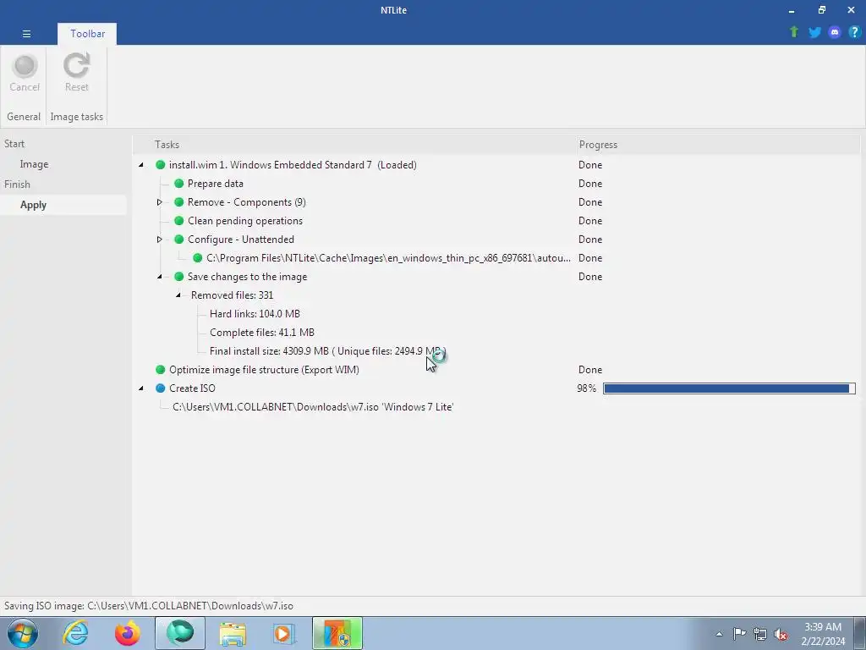Click the green update arrow icon

(x=794, y=32)
